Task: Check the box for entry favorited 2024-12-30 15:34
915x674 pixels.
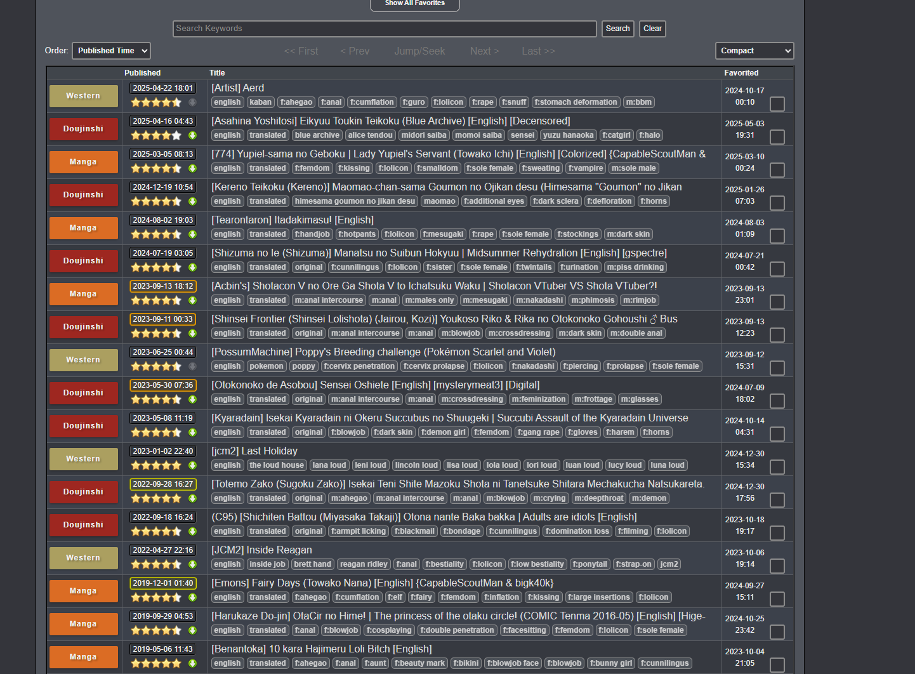Action: (777, 467)
